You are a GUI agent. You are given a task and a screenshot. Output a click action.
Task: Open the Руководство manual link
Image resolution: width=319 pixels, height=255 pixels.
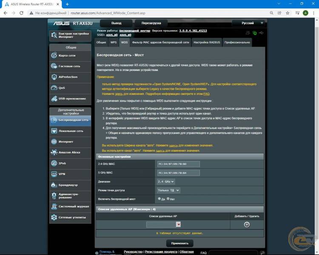(x=133, y=252)
